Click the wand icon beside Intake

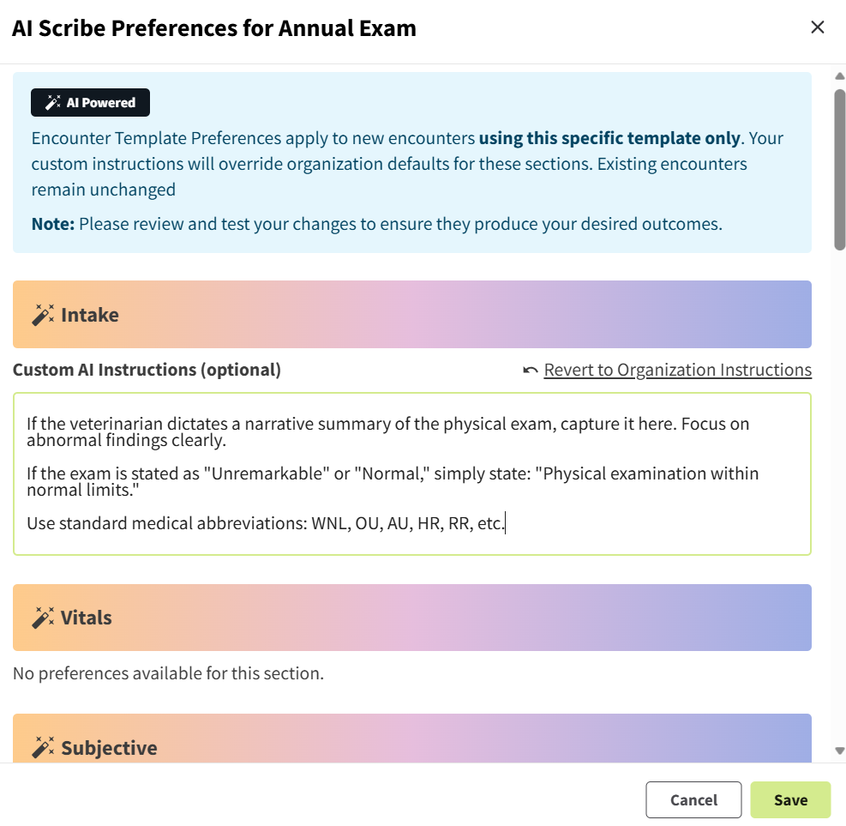coord(43,315)
